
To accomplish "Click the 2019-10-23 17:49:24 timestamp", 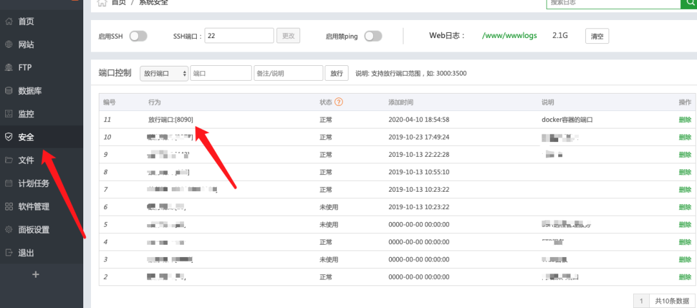I will click(419, 137).
